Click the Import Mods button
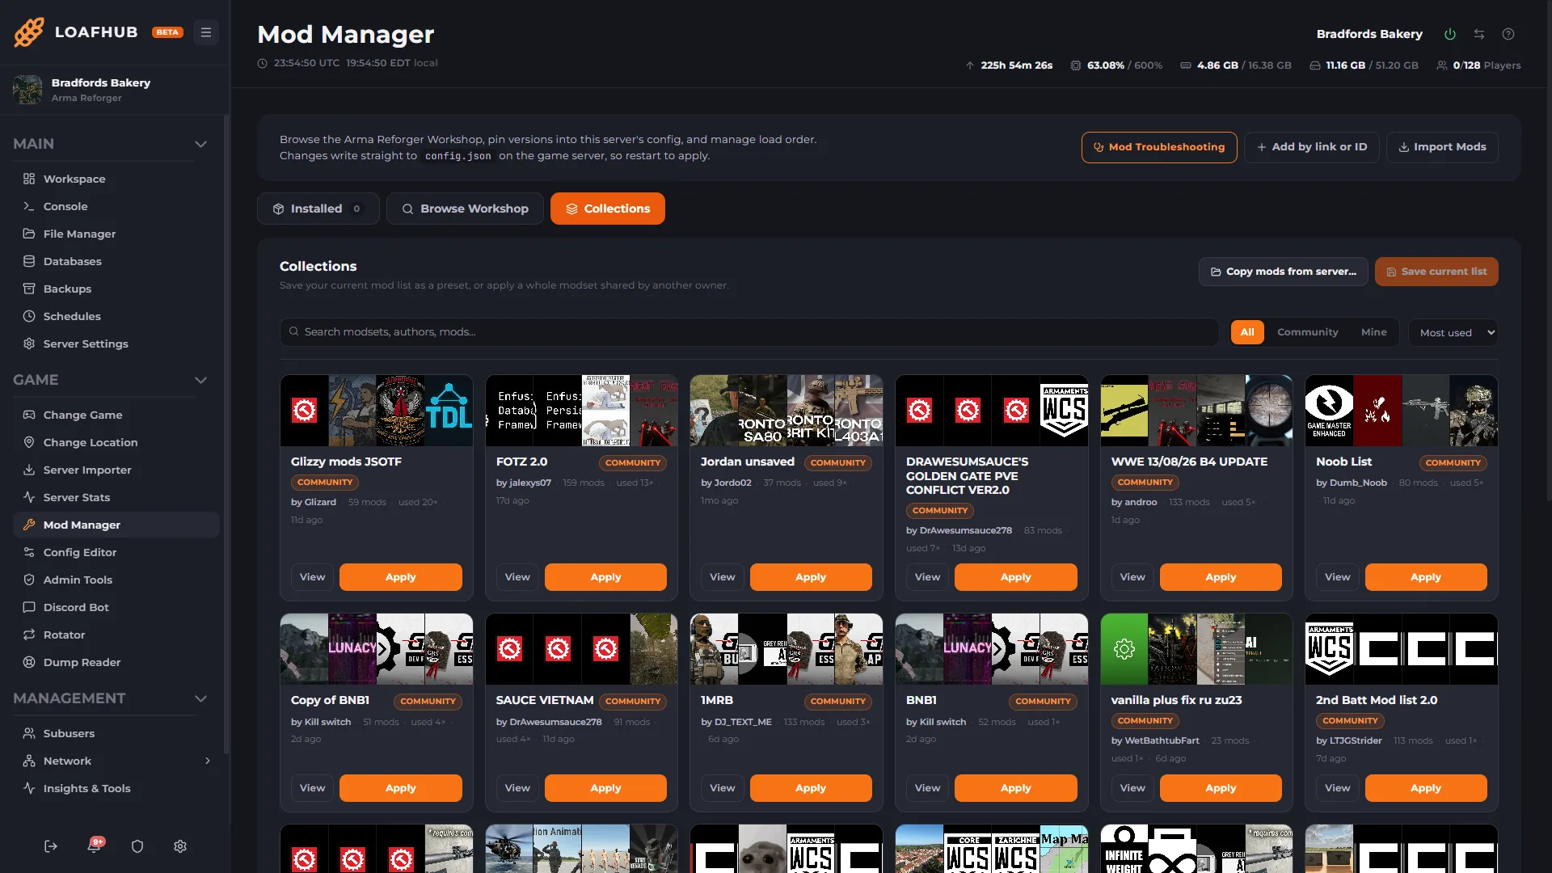 coord(1442,147)
